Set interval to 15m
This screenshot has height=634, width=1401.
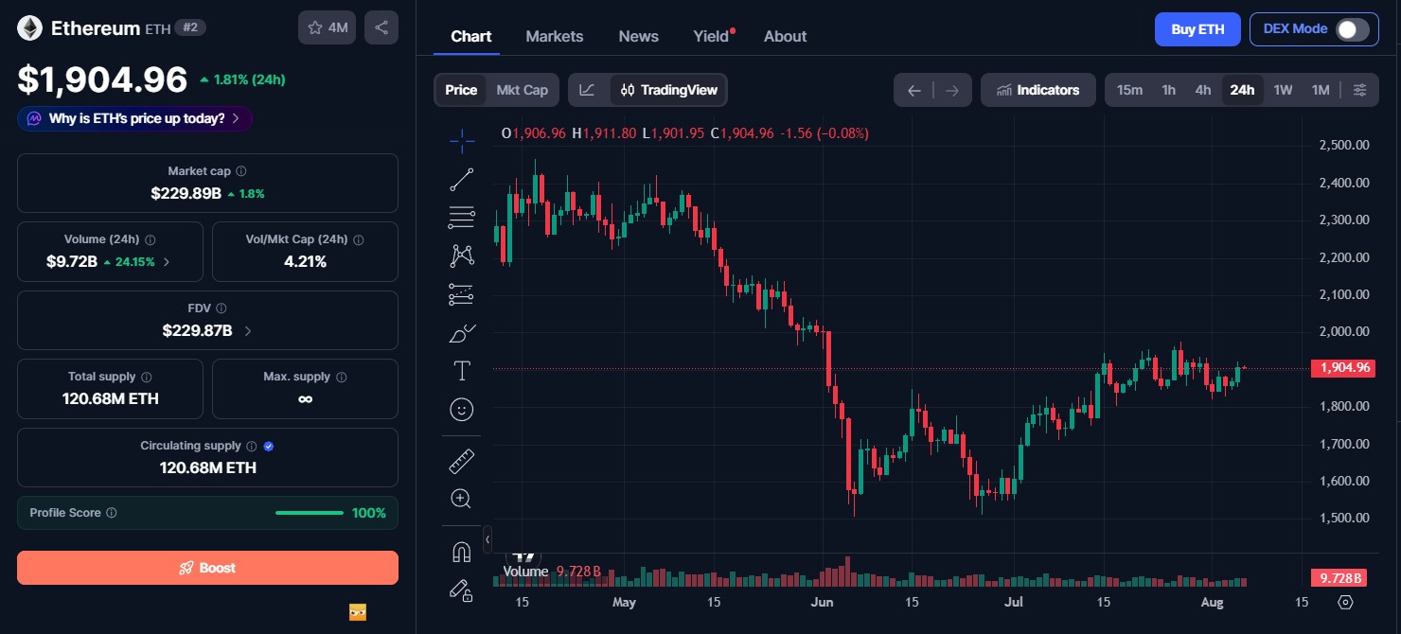[x=1129, y=90]
